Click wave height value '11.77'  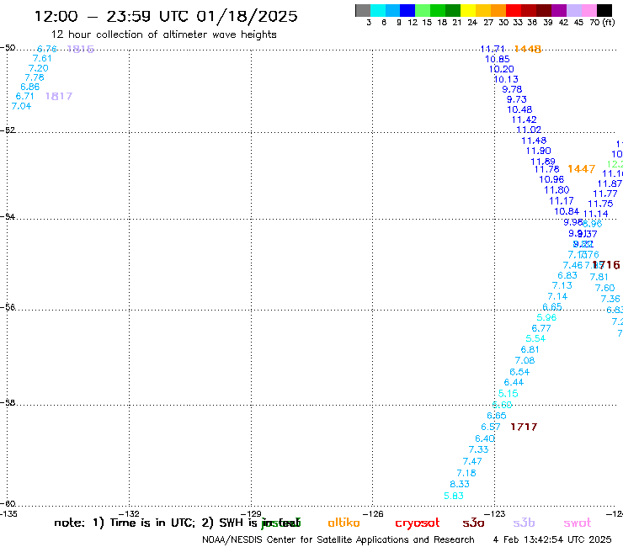pos(605,194)
